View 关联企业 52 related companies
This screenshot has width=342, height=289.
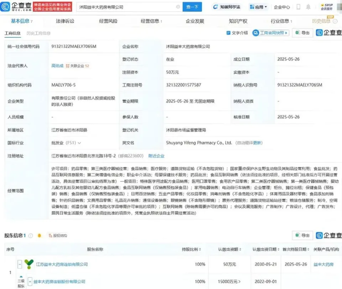click(78, 66)
